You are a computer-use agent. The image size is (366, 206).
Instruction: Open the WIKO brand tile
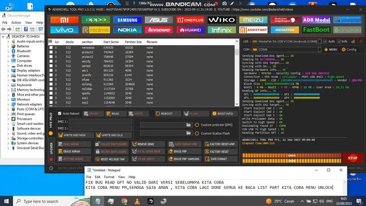222,20
